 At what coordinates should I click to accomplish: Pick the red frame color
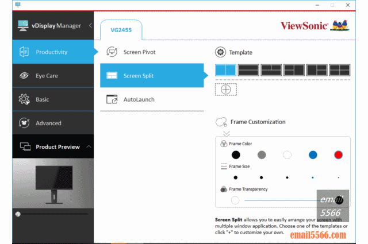pyautogui.click(x=338, y=155)
